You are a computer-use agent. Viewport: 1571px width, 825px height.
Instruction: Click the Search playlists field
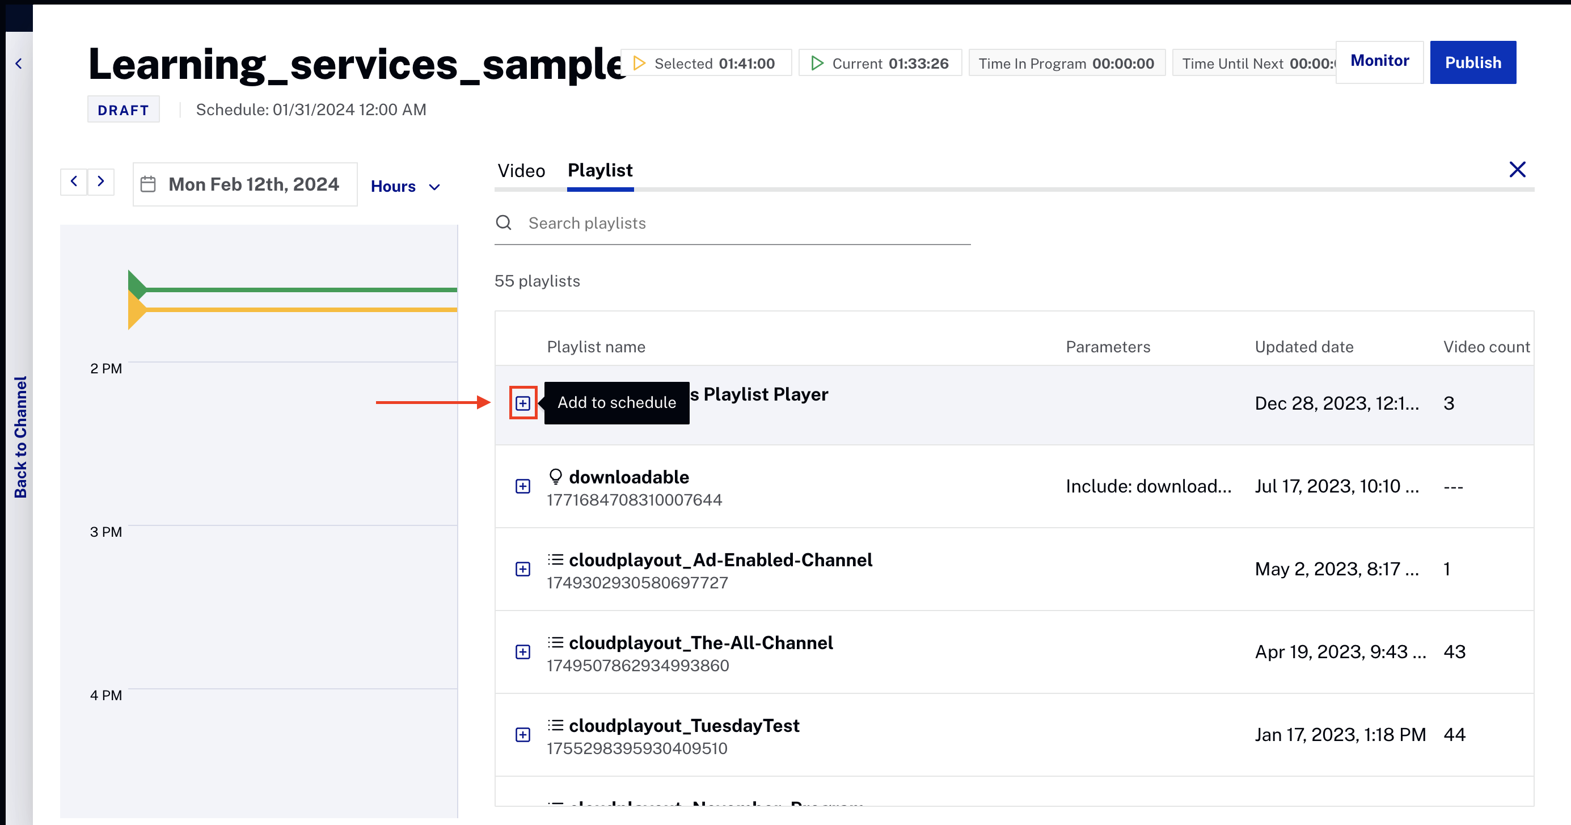(x=732, y=223)
